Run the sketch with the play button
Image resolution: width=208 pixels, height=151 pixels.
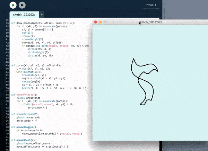click(x=13, y=5)
